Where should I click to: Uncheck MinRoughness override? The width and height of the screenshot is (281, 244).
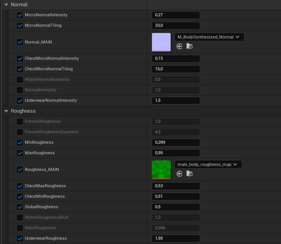20,143
